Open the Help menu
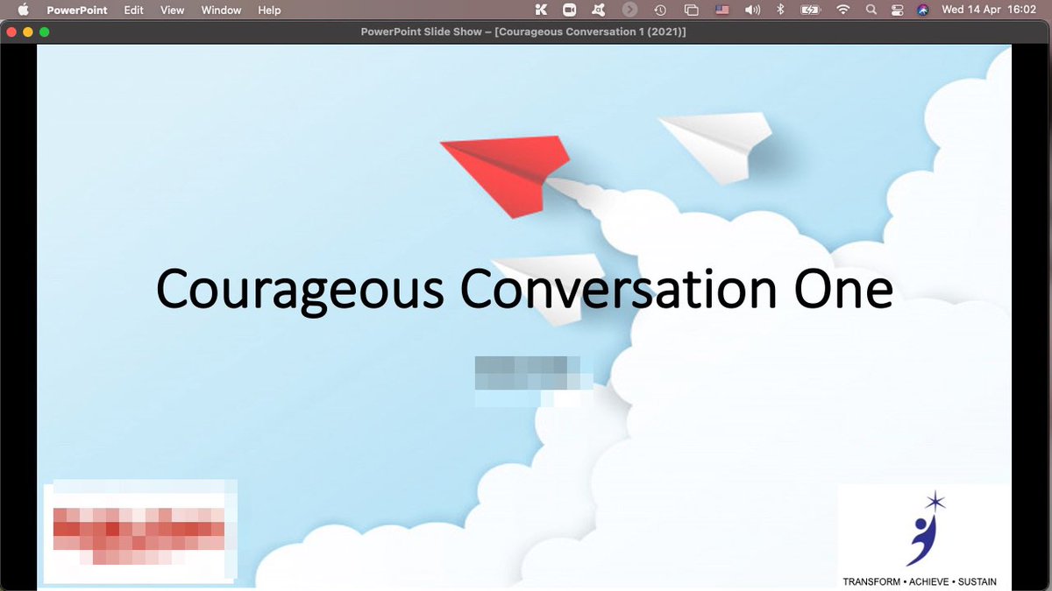Viewport: 1052px width, 591px height. (x=269, y=10)
